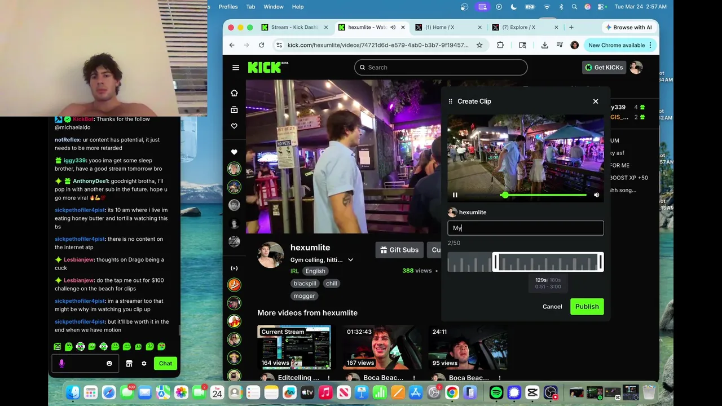Expand sidebar recommended channels toggle

[x=234, y=268]
